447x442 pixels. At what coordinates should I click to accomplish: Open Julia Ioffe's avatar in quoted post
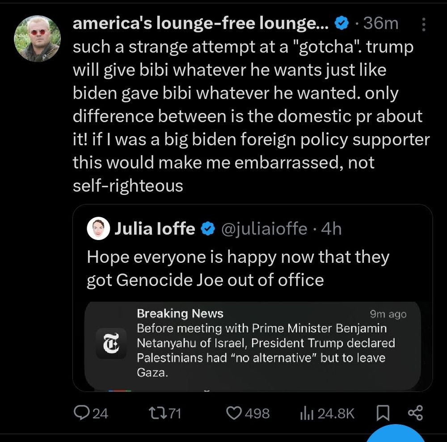click(x=98, y=229)
